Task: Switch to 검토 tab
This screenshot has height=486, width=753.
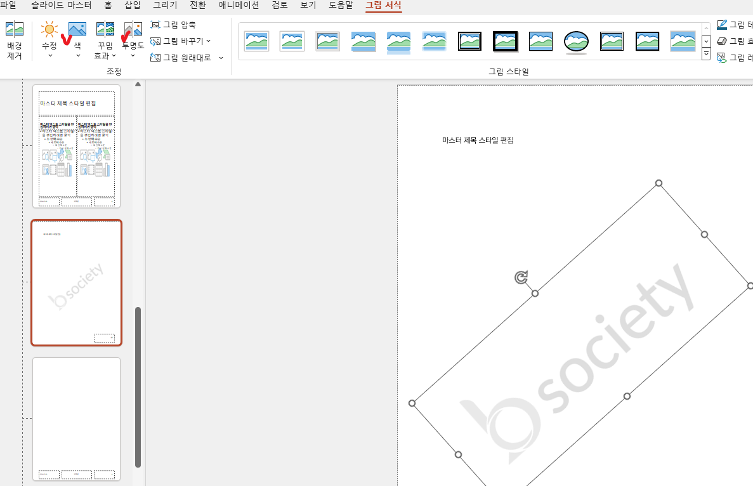Action: point(280,5)
